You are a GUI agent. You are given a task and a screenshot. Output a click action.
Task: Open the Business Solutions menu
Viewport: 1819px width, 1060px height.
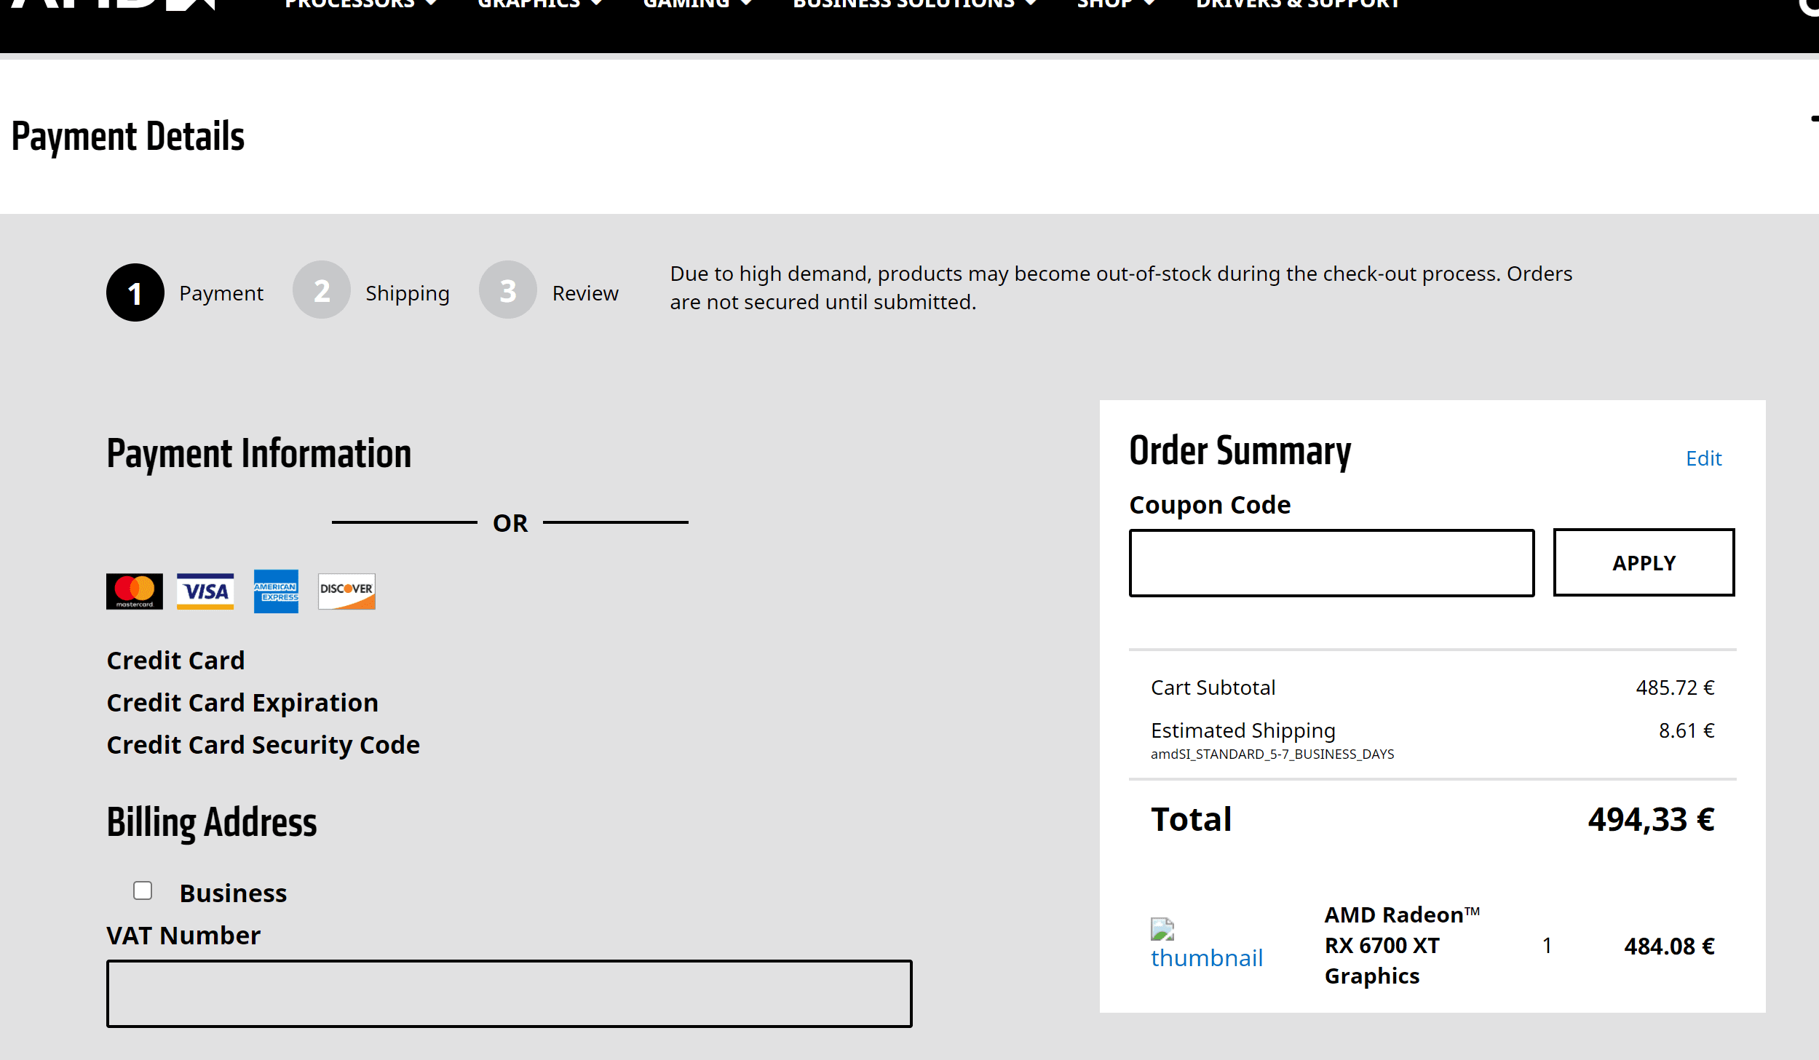(x=914, y=4)
